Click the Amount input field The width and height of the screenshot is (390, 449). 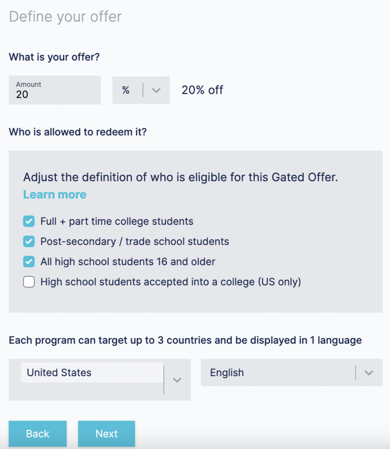55,90
